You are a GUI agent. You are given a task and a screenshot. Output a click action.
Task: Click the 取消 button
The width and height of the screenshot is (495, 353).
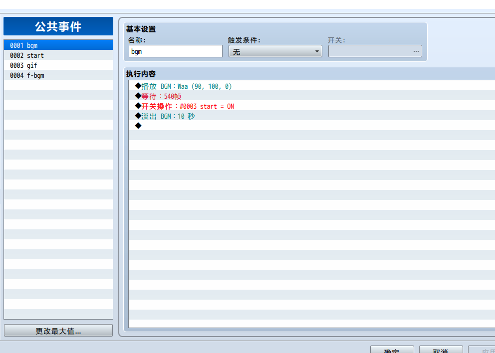pos(441,350)
